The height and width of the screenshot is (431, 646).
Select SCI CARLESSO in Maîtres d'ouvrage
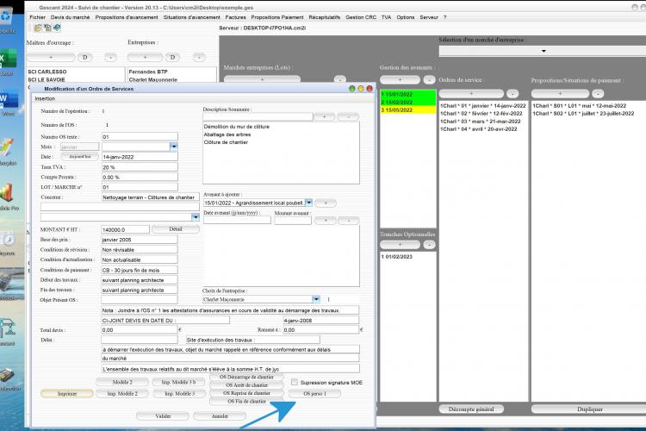tap(47, 72)
